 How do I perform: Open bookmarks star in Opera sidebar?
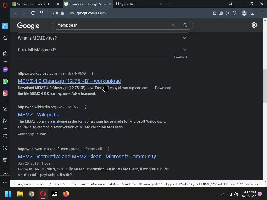(5, 38)
